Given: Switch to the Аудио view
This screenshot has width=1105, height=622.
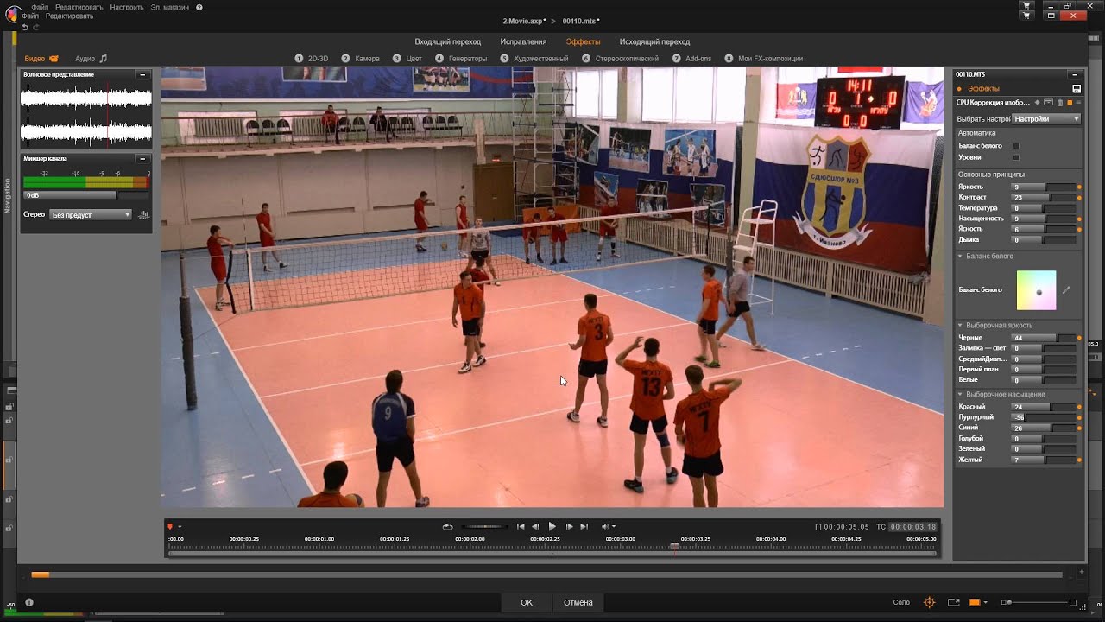Looking at the screenshot, I should (x=92, y=59).
